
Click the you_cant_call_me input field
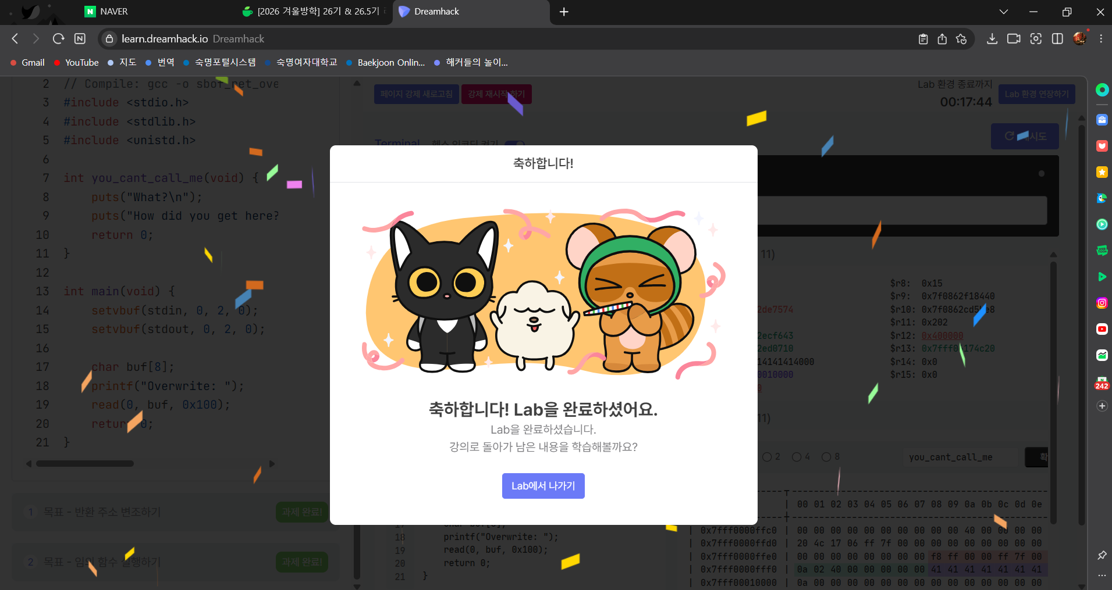click(959, 457)
